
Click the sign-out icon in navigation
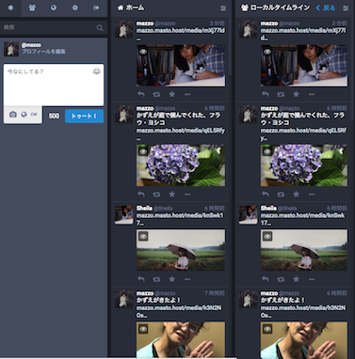96,8
